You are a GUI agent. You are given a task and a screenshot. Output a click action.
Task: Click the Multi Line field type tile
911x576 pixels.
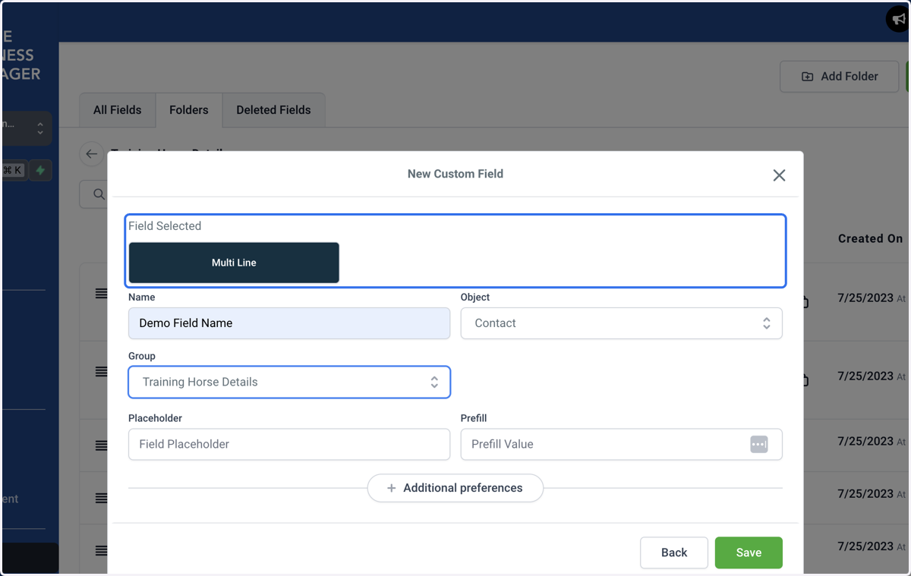[234, 263]
